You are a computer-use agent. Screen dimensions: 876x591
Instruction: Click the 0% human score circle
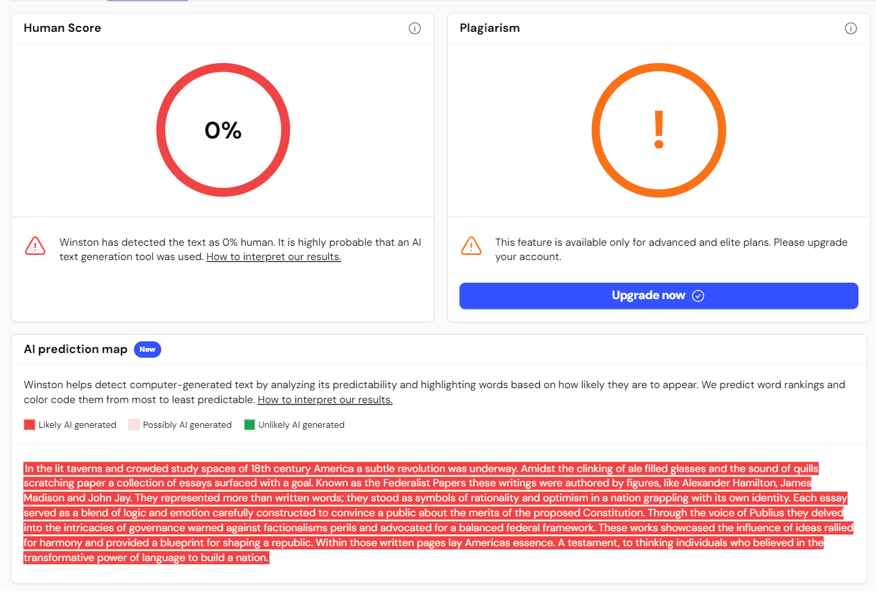click(x=223, y=130)
